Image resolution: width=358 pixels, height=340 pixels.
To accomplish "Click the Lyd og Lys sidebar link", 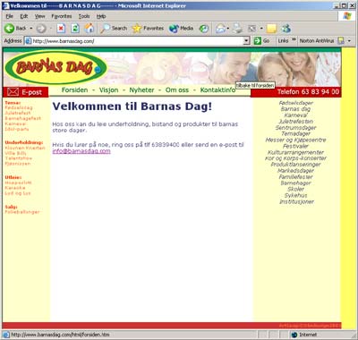I will click(18, 193).
